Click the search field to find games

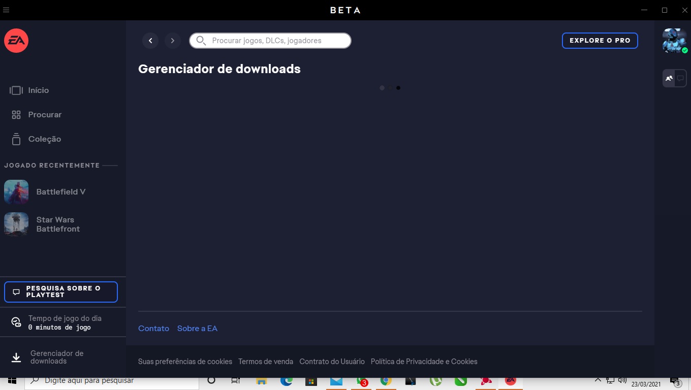tap(270, 41)
